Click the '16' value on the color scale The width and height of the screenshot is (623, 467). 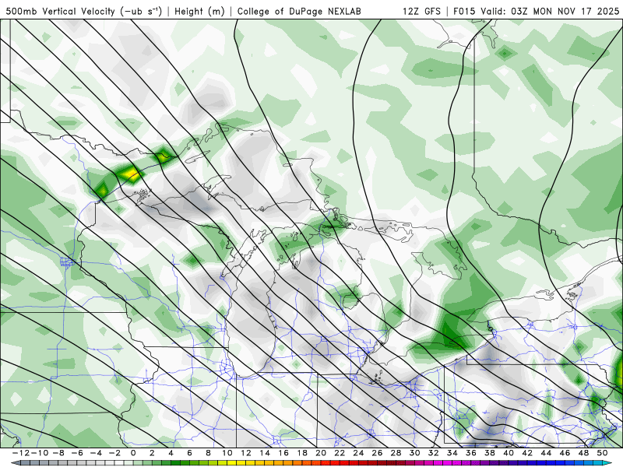[283, 453]
